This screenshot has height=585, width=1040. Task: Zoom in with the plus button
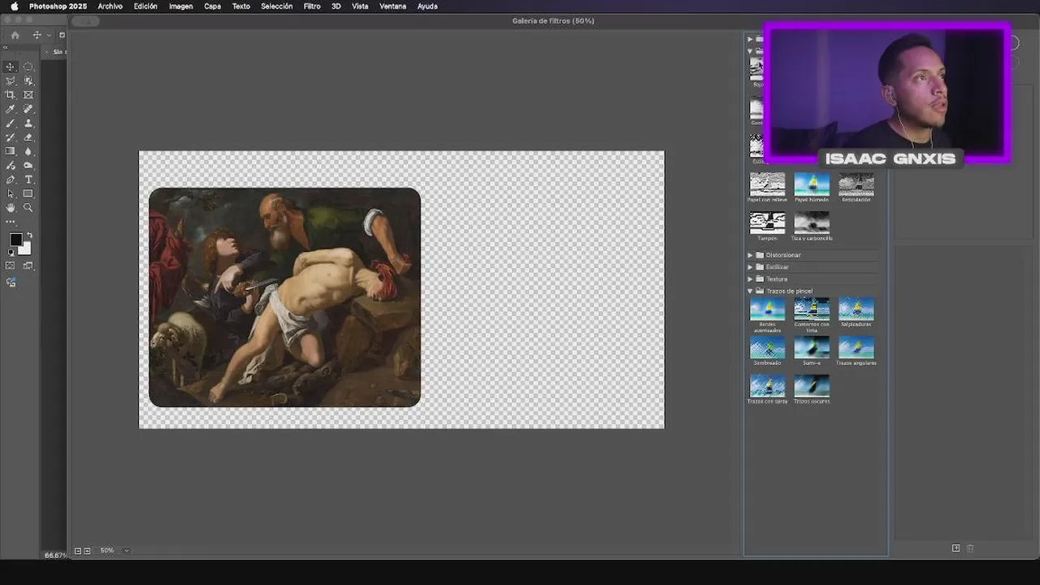87,551
